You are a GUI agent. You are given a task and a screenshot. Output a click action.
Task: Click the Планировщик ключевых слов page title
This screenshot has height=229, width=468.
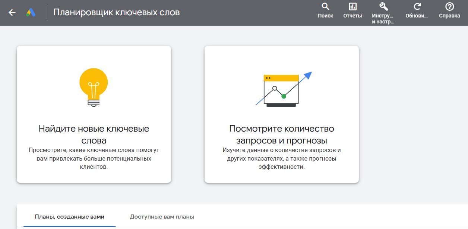[x=117, y=12]
